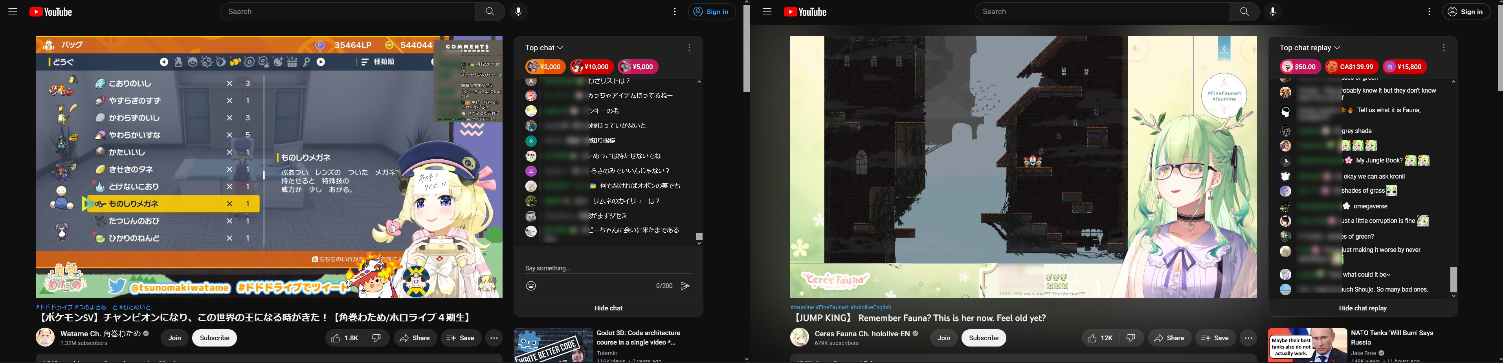The image size is (1503, 363).
Task: Open header settings dots in Fauna window
Action: 1430,12
